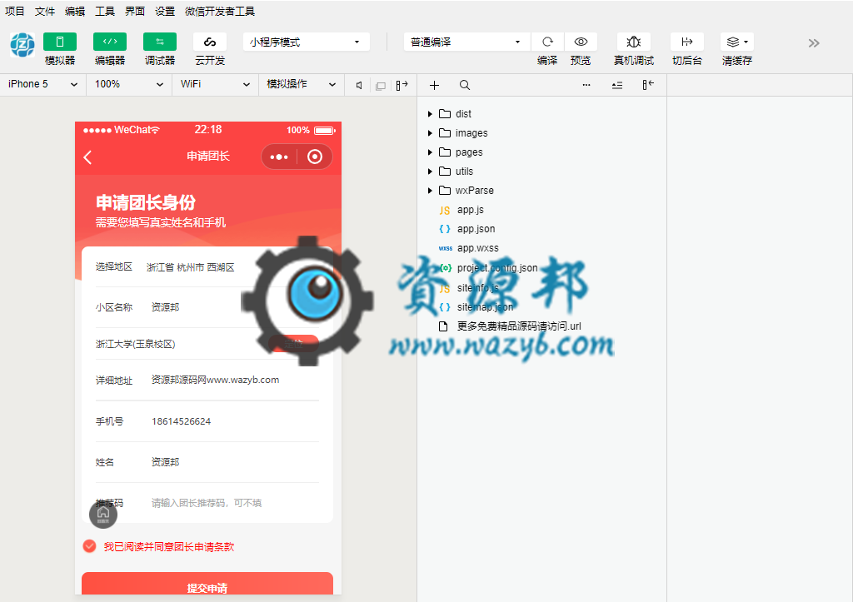Open file tree more options (…)
Image resolution: width=853 pixels, height=602 pixels.
[586, 86]
